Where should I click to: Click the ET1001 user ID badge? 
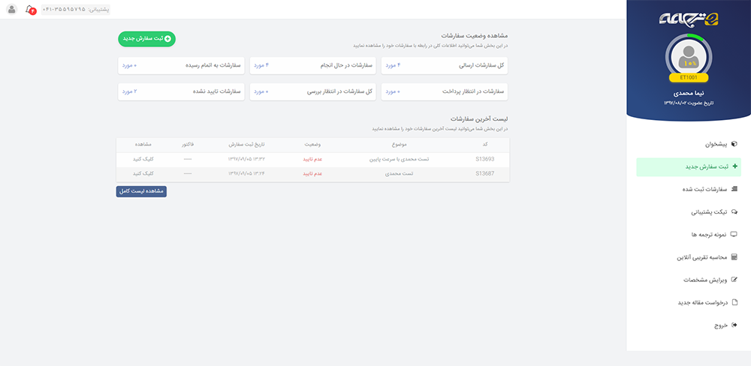click(x=689, y=77)
